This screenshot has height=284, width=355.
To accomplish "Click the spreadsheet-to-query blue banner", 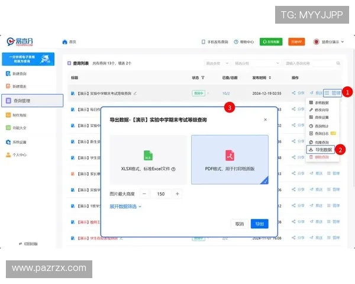I will point(28,59).
